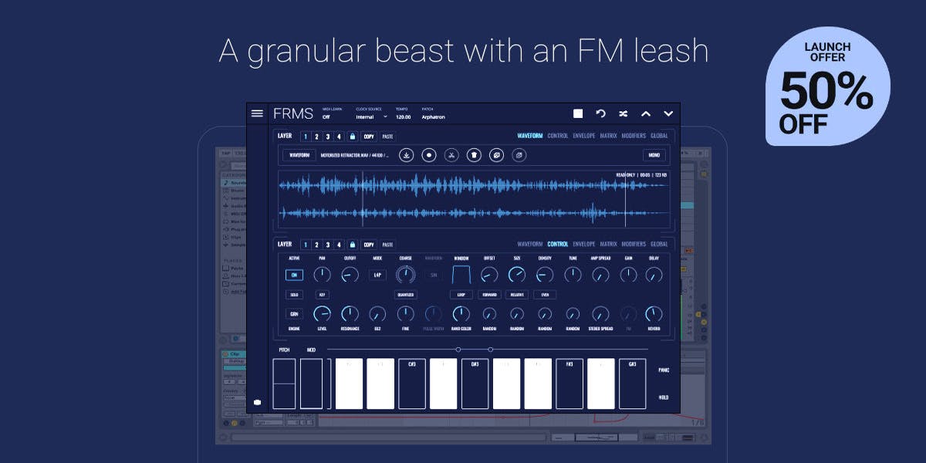Image resolution: width=926 pixels, height=463 pixels.
Task: Click the download/import waveform icon
Action: (x=406, y=155)
